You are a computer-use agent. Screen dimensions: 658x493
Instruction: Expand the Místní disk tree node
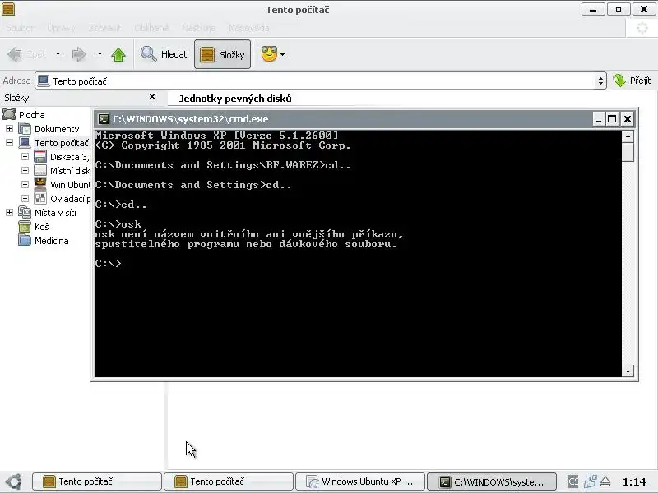25,171
